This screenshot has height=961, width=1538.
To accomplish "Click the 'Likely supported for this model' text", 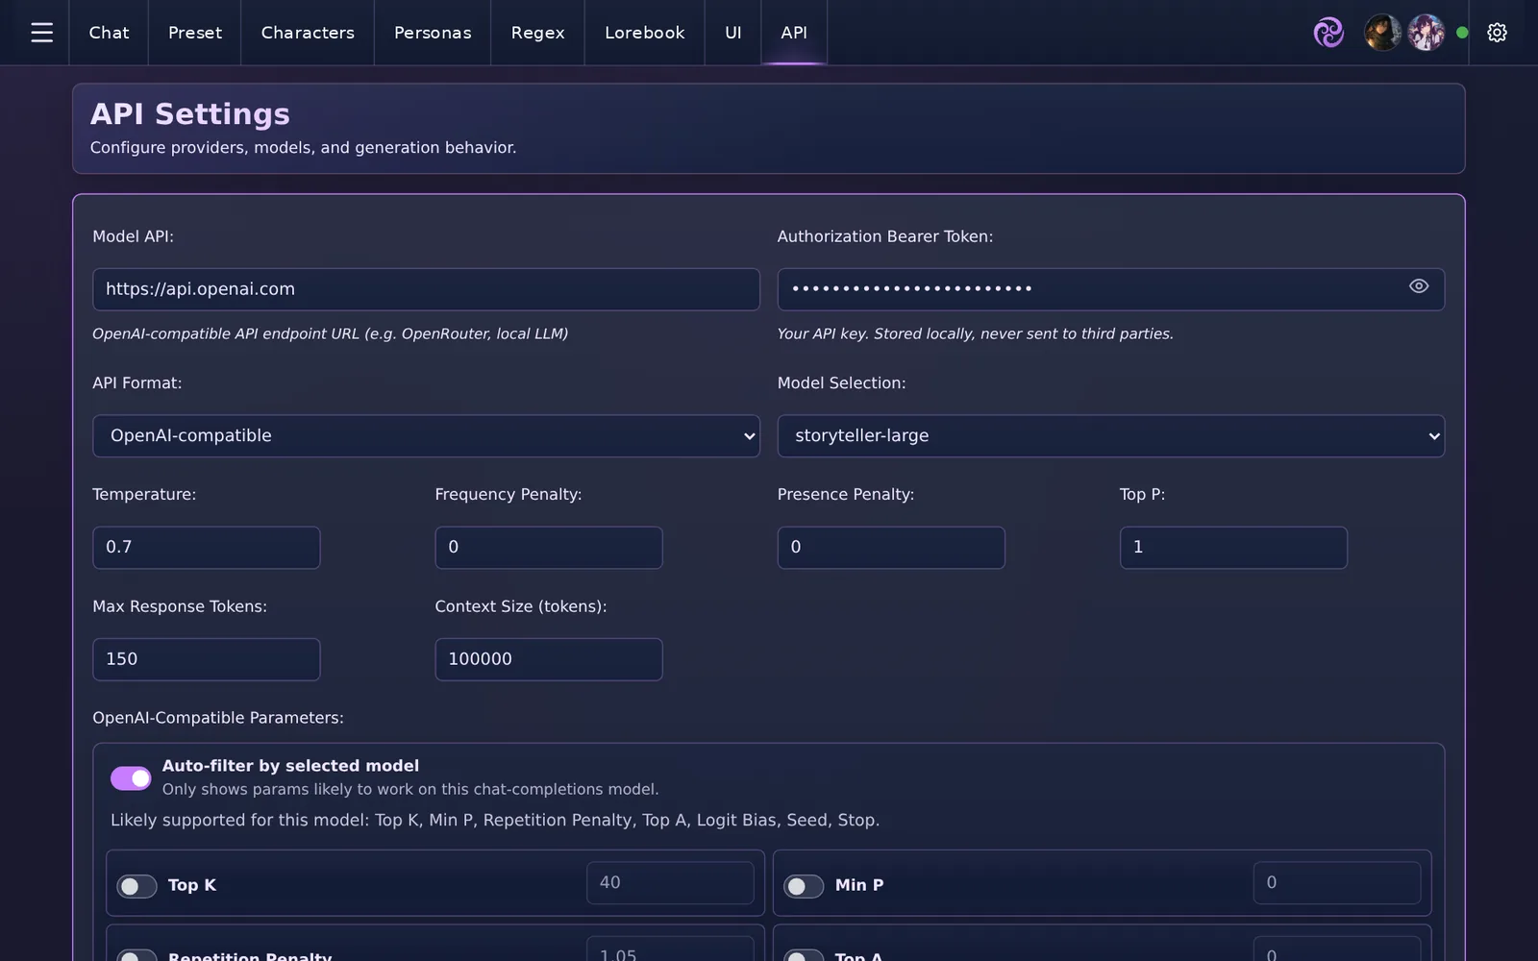I will 495,820.
